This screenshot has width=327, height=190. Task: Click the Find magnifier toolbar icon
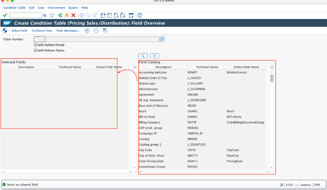(88, 15)
